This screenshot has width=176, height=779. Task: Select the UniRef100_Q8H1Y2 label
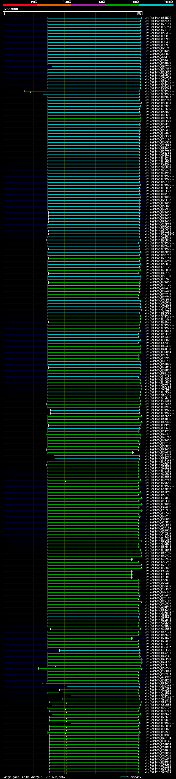click(158, 21)
